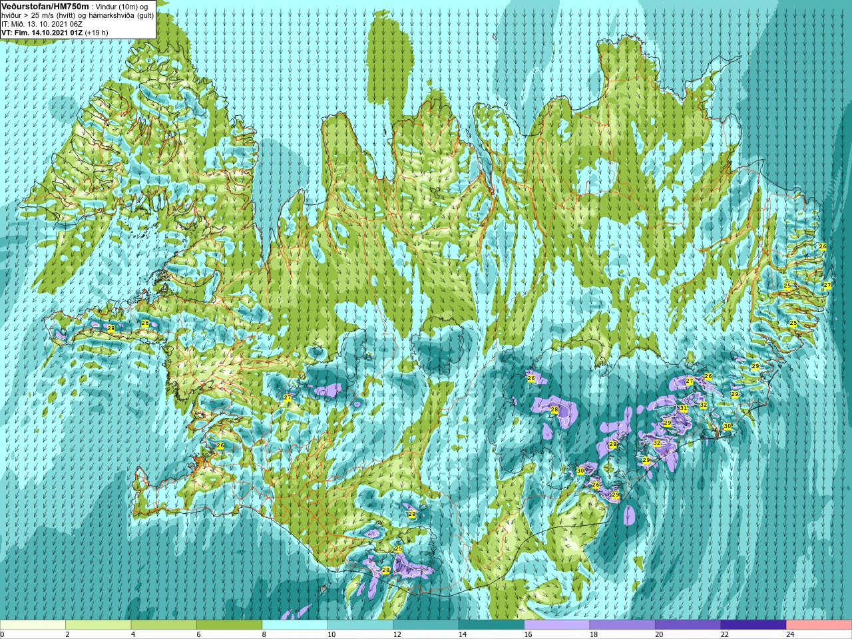
Task: Click the yellow gust label '31'
Action: [683, 408]
